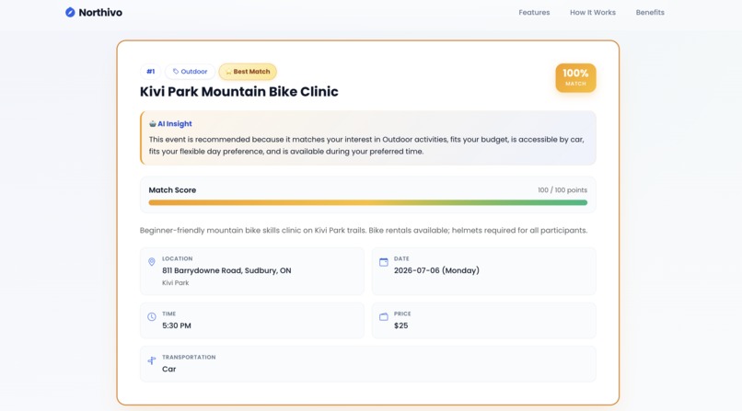Click the 811 Barrydowne Road address

click(226, 270)
